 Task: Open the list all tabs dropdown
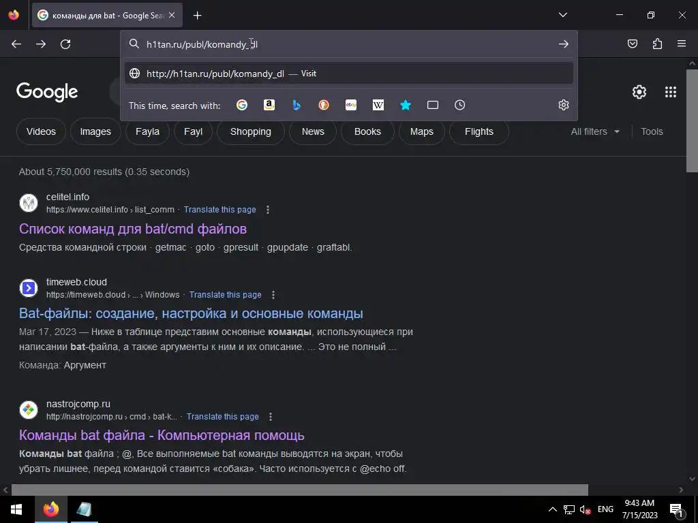pos(563,15)
